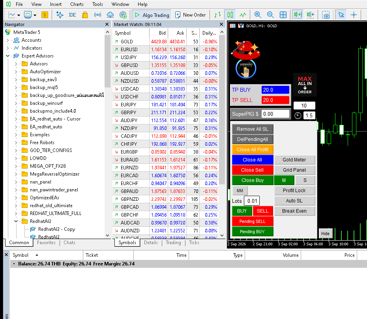The width and height of the screenshot is (367, 319).
Task: Zoom out on the chart
Action: click(x=270, y=15)
